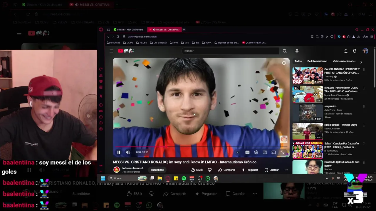Screen dimensions: 376x211
Task: Open WhatsApp from the taskbar
Action: pos(208,178)
